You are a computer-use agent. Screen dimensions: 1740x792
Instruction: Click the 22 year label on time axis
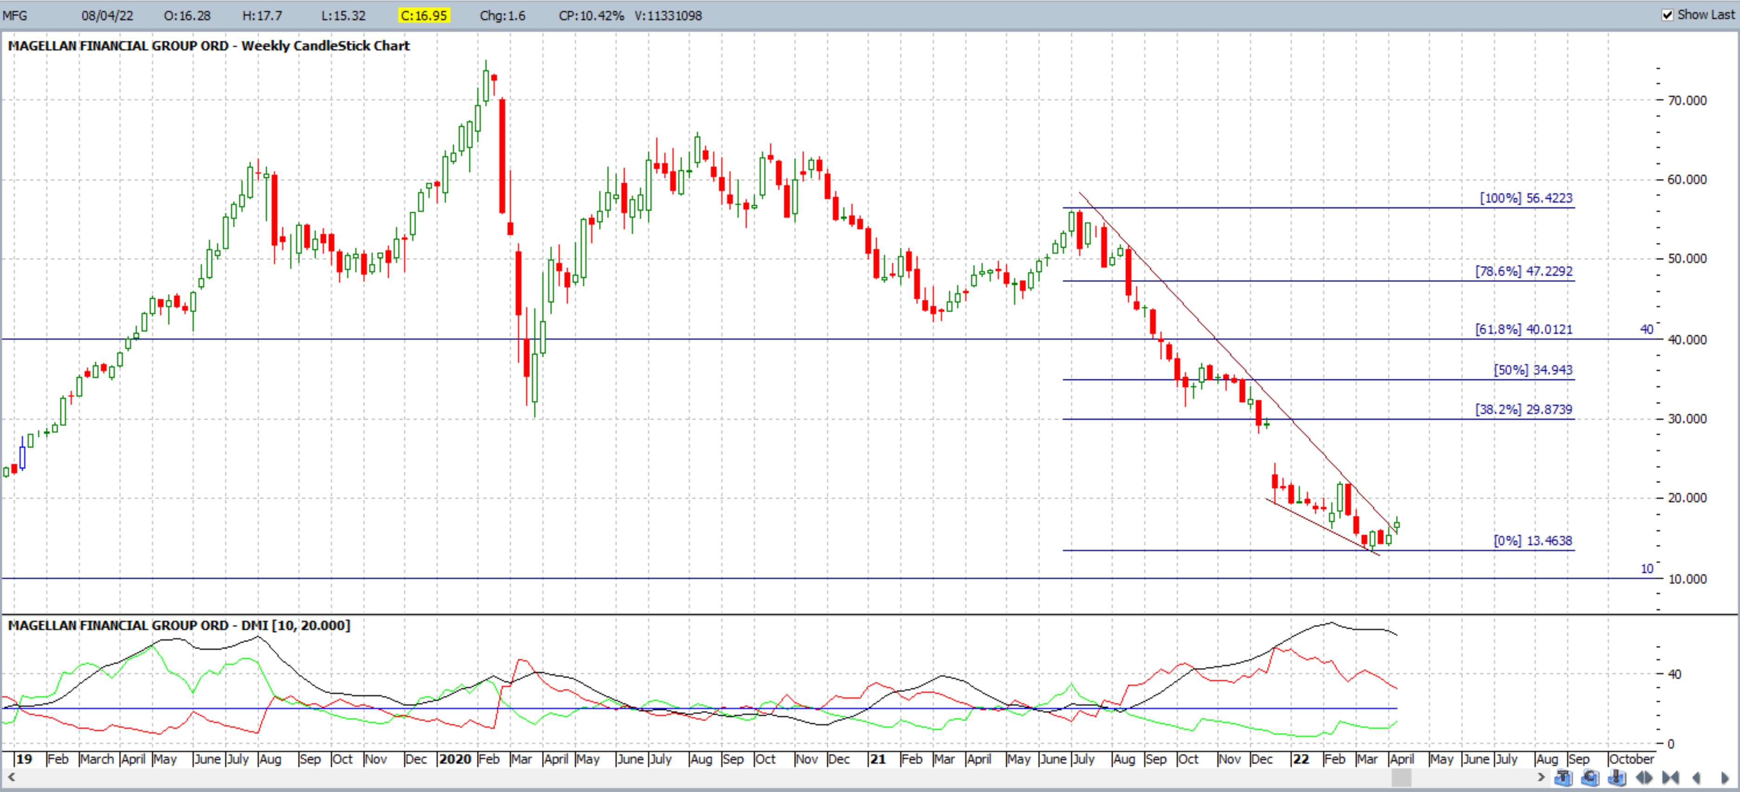(x=1301, y=759)
